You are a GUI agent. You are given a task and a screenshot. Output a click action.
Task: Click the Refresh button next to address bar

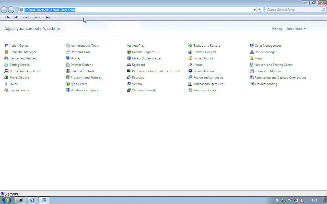(260, 10)
